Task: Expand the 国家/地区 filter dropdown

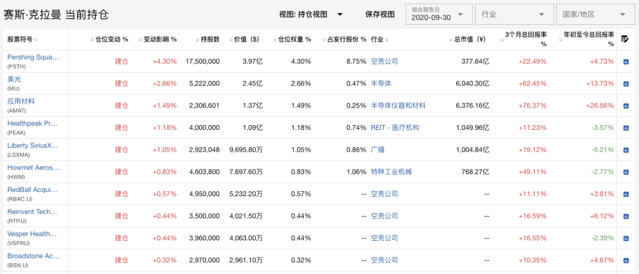Action: (x=596, y=15)
